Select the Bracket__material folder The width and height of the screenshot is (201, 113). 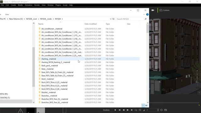[x=49, y=92]
